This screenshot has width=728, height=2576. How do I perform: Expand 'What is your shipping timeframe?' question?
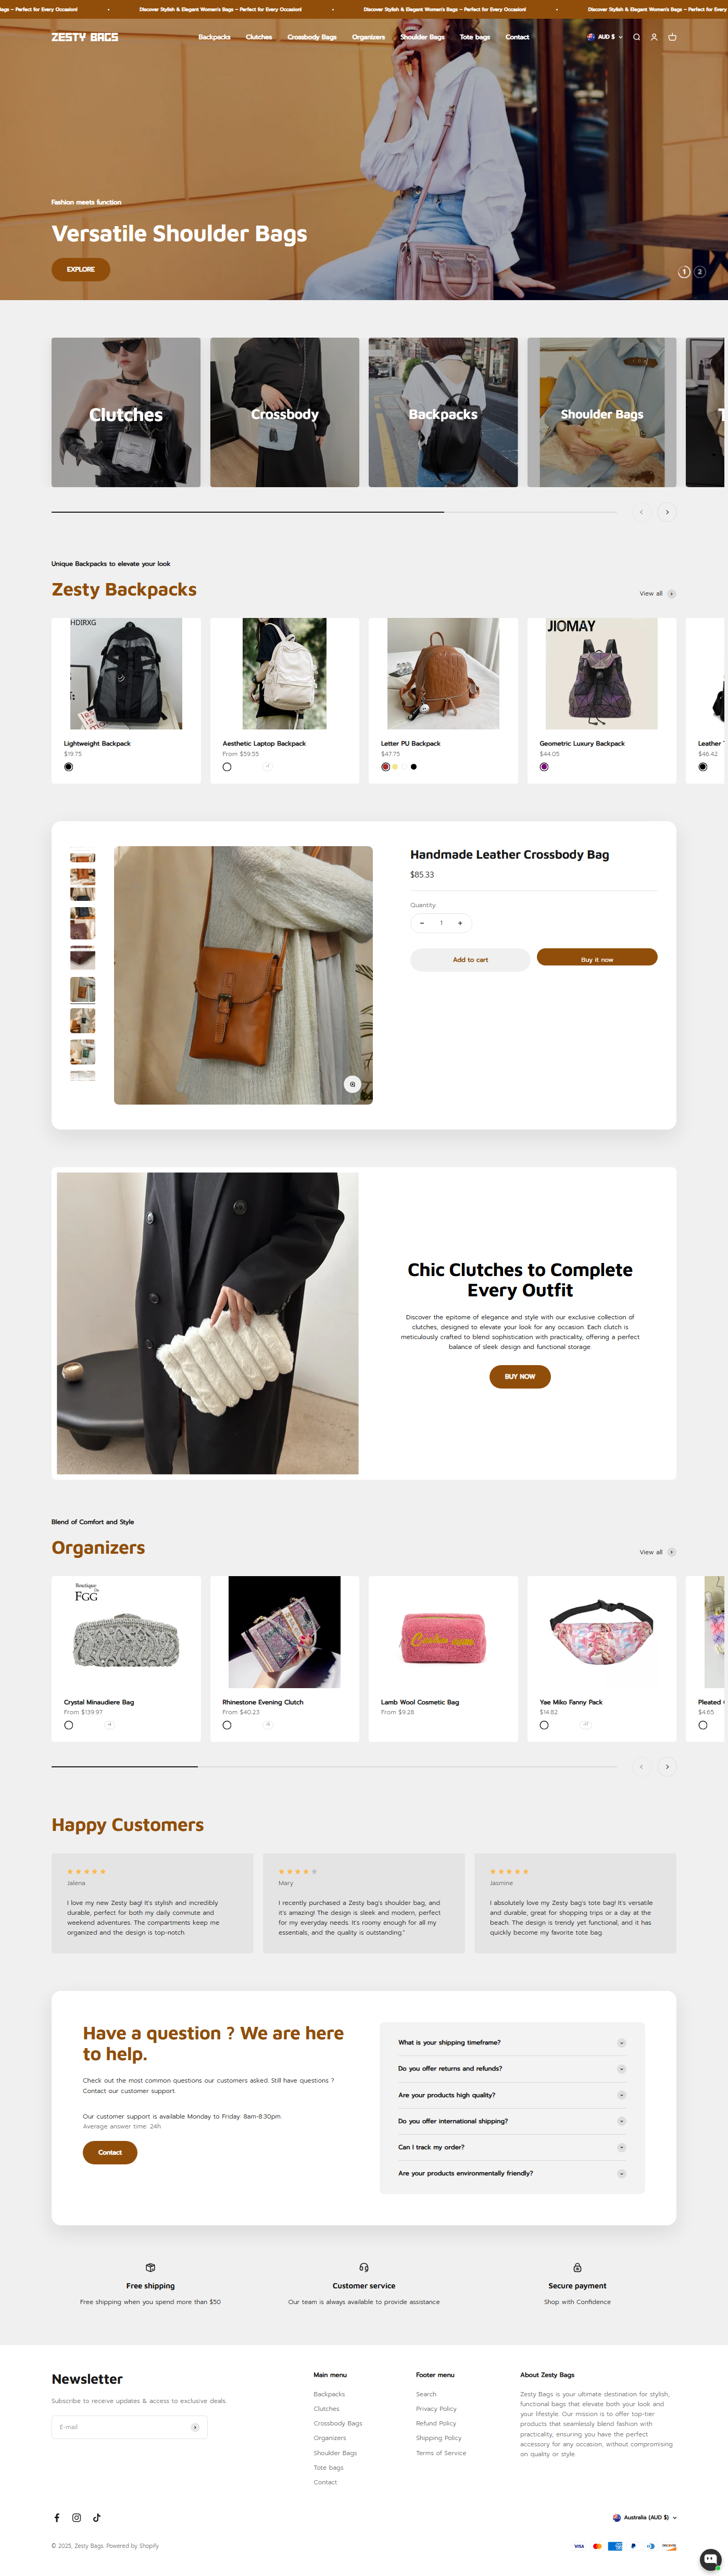(512, 2043)
